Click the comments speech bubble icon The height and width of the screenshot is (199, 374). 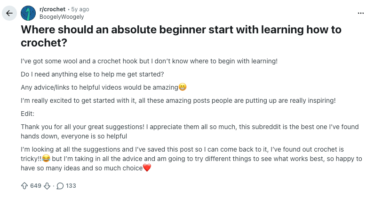60,186
